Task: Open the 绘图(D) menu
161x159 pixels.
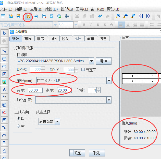Action: pyautogui.click(x=51, y=9)
